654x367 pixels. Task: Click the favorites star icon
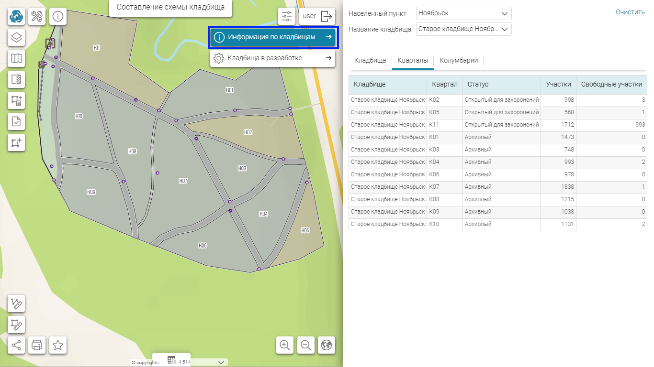(58, 345)
